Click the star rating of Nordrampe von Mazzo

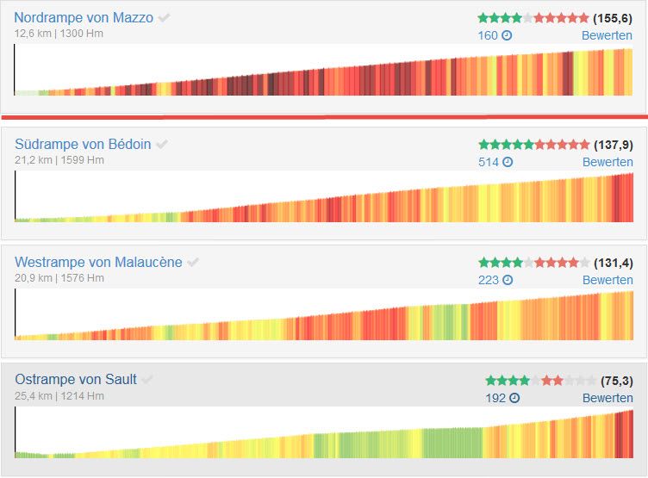click(x=533, y=17)
